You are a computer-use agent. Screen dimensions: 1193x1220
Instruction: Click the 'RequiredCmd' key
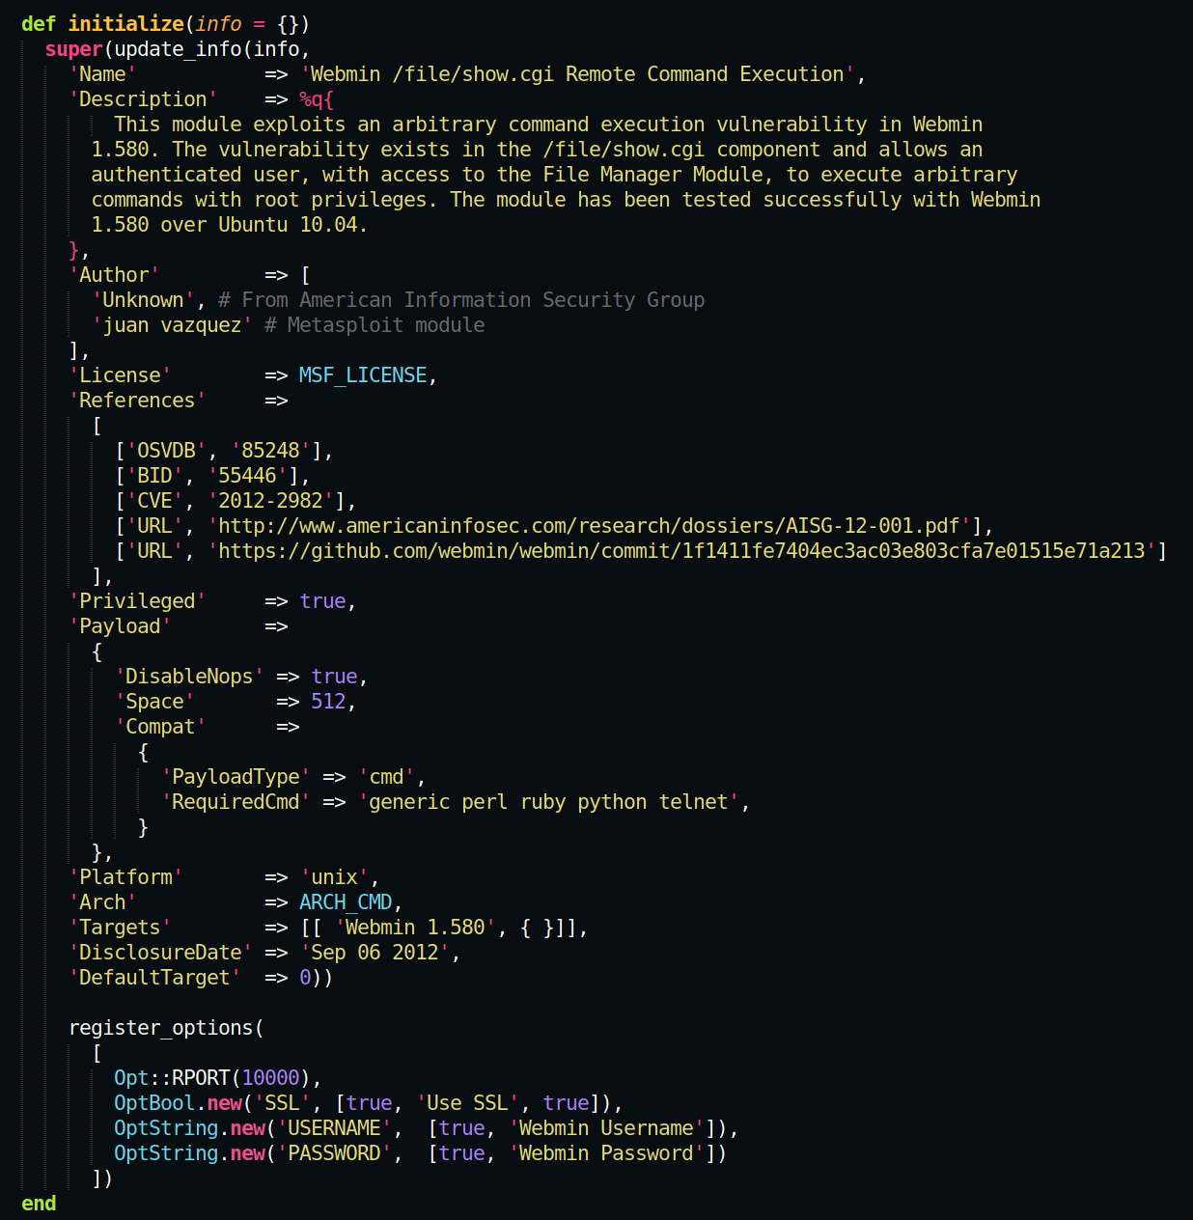tap(236, 802)
